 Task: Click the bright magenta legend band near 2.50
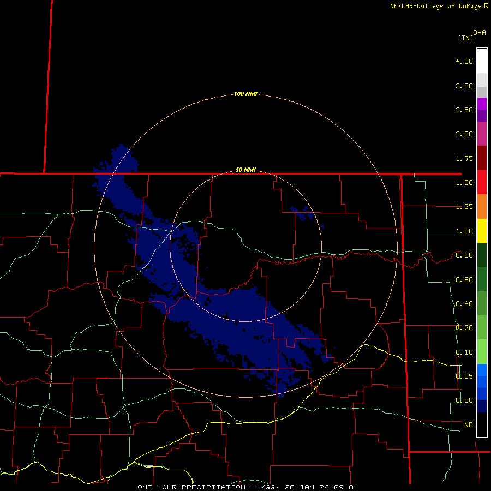click(482, 104)
